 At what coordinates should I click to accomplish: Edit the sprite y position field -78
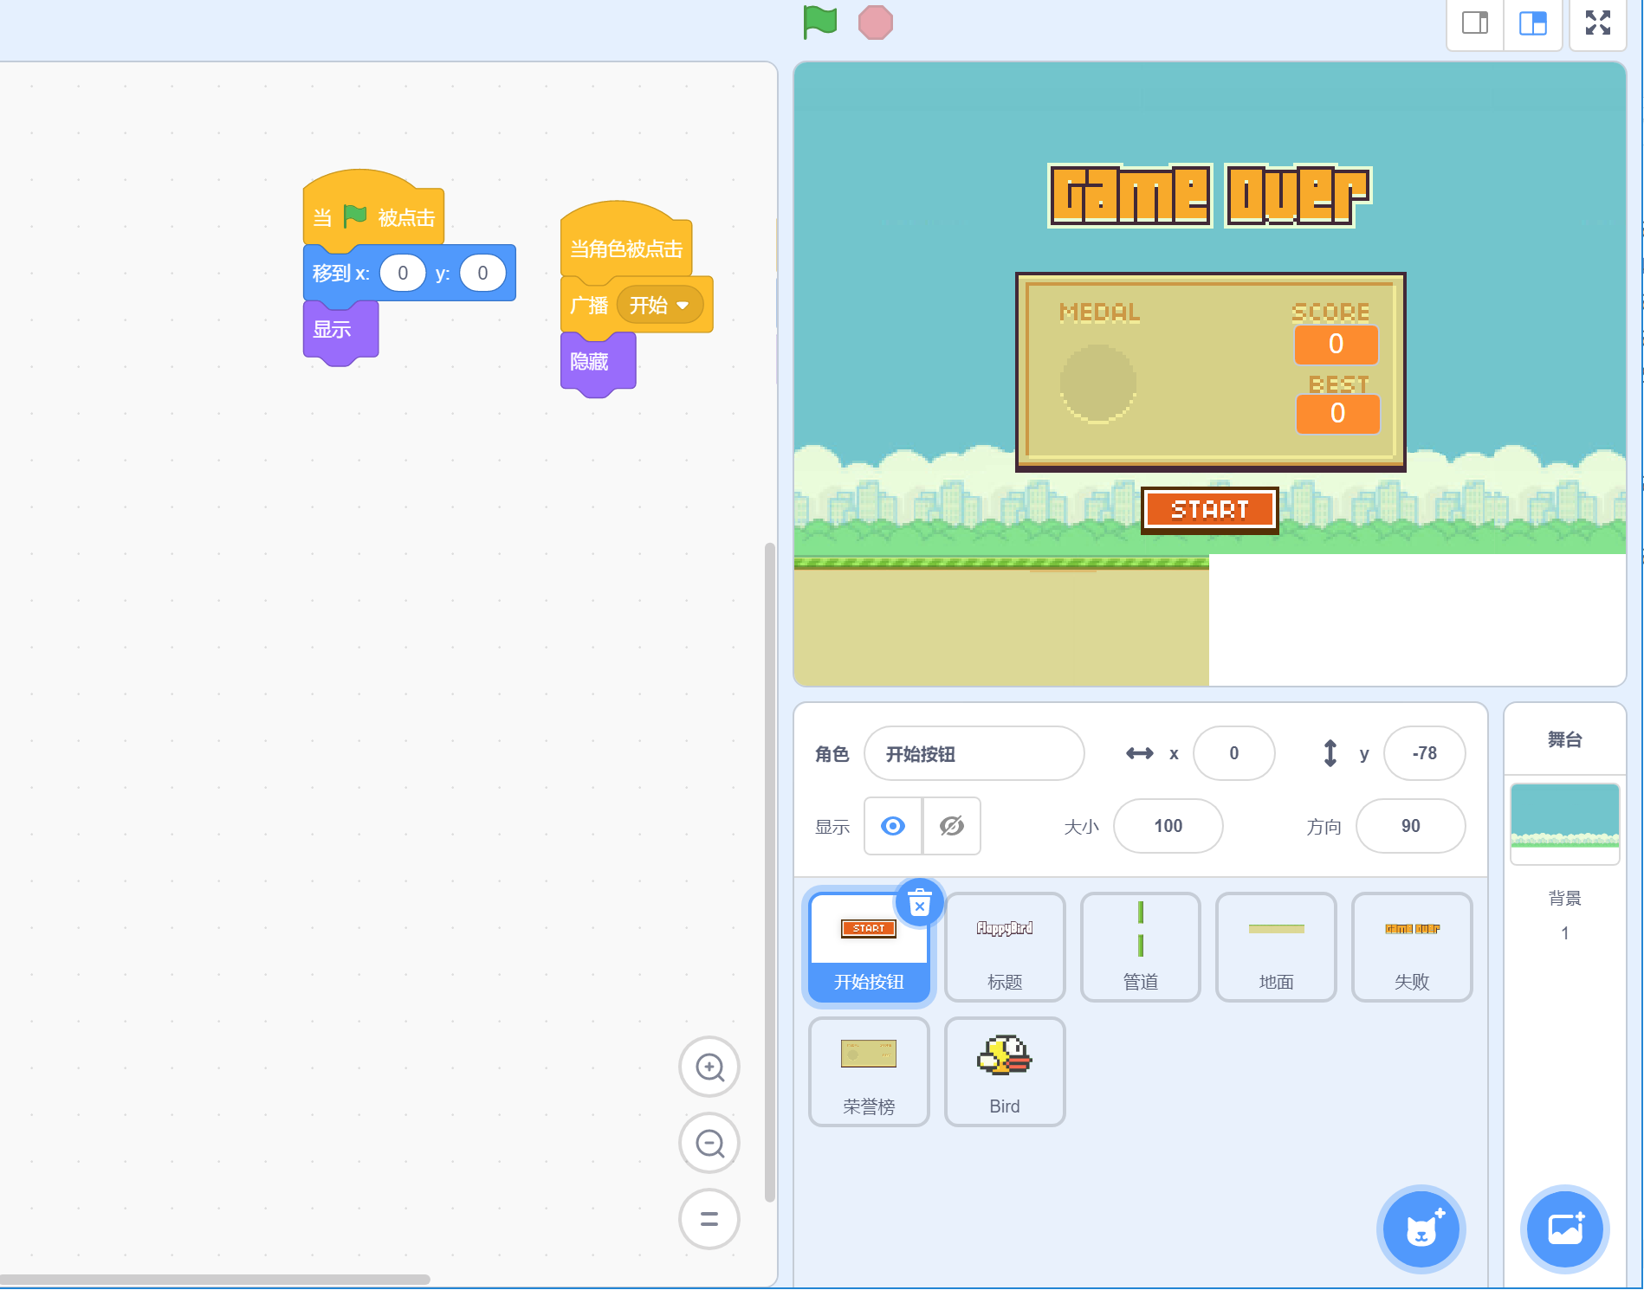[x=1425, y=754]
